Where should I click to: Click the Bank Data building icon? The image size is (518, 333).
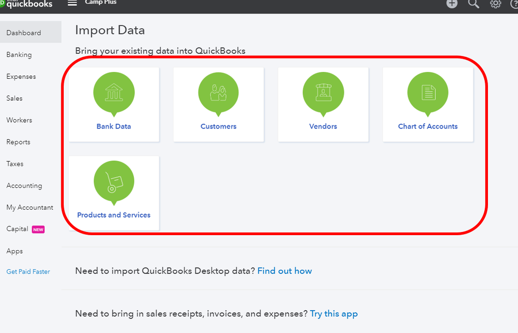click(x=114, y=93)
